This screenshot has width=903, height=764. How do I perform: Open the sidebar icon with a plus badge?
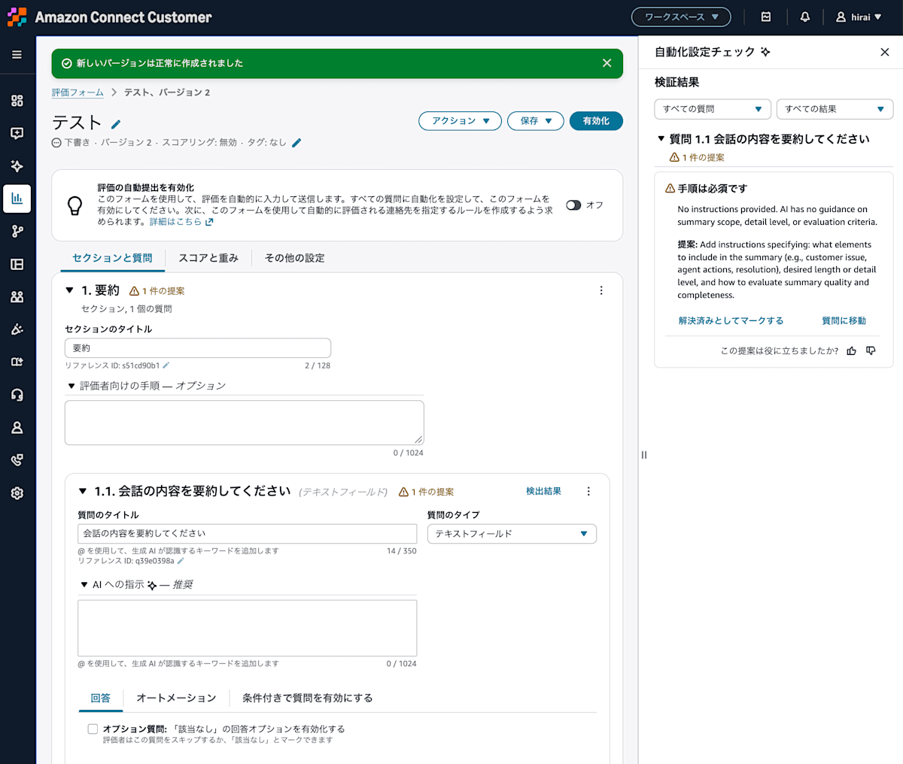click(x=17, y=362)
